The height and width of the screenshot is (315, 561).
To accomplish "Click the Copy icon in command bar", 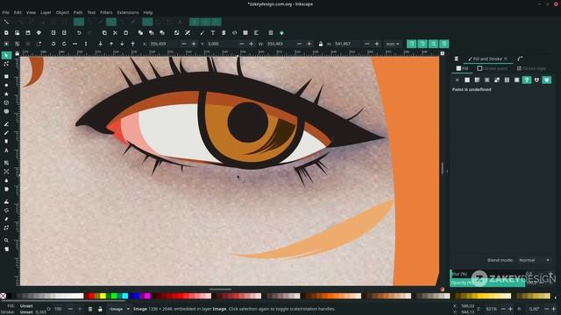I will point(104,33).
